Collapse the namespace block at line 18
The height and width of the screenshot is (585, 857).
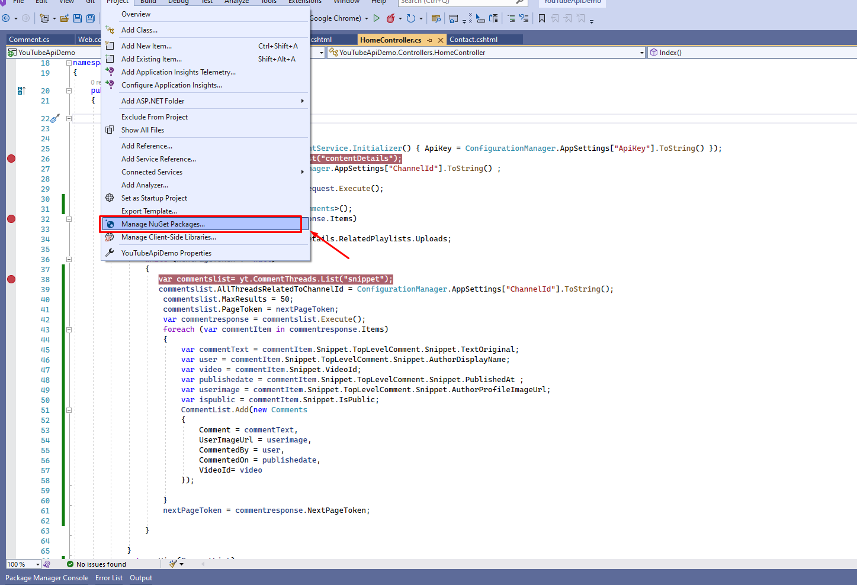click(x=69, y=63)
